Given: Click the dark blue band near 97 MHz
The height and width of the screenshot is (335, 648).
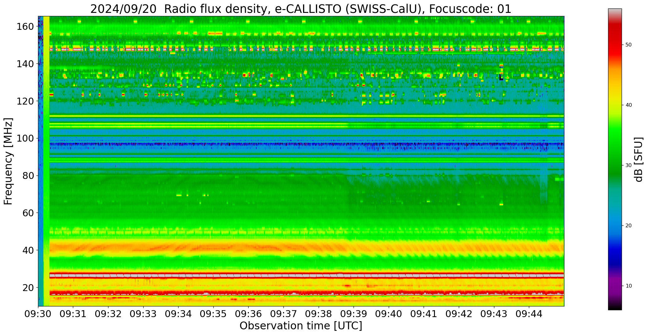Looking at the screenshot, I should click(x=306, y=144).
